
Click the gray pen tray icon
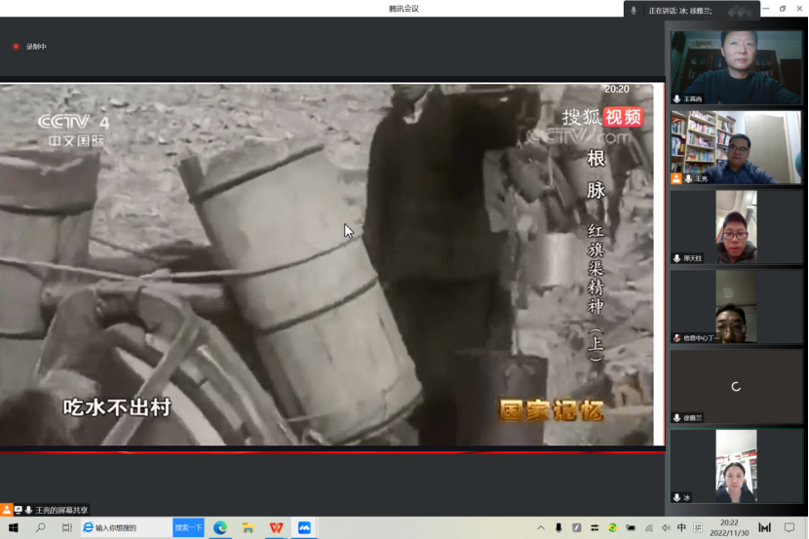pos(576,527)
